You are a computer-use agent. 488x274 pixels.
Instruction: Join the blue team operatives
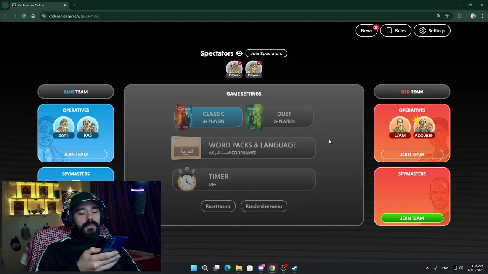[76, 155]
